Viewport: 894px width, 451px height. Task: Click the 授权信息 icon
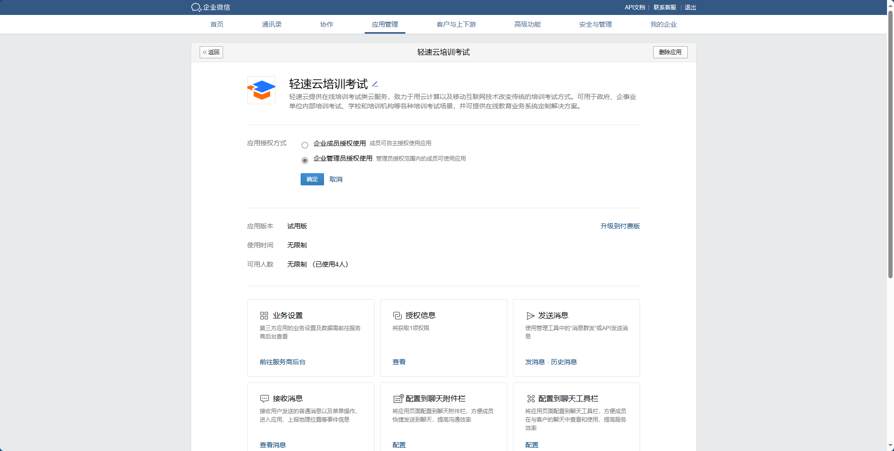(x=397, y=316)
